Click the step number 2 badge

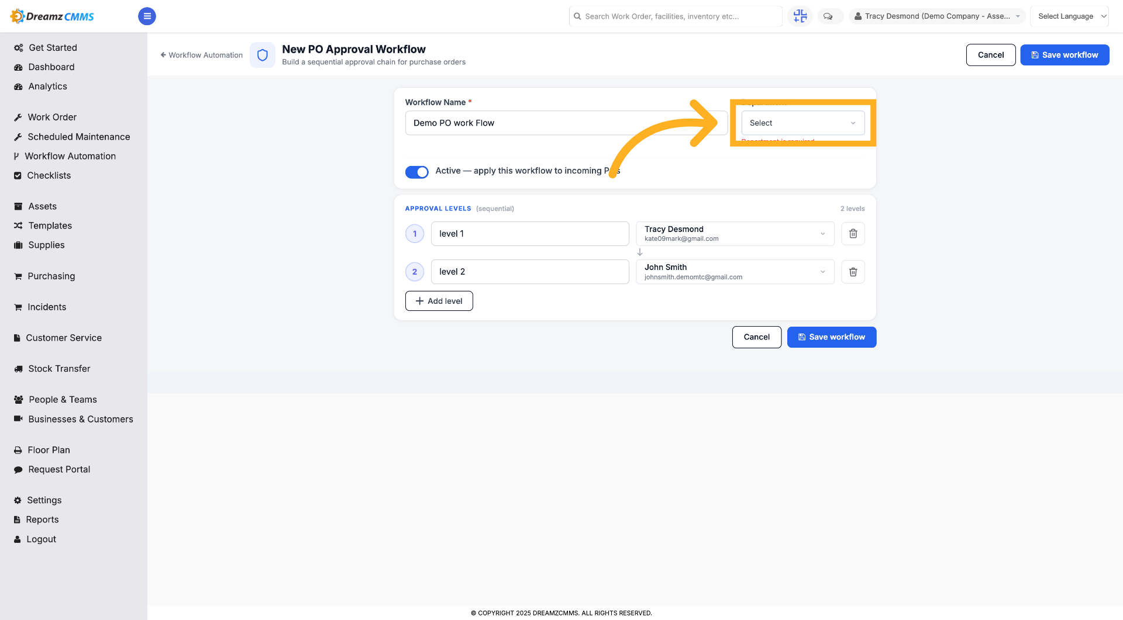pos(415,272)
